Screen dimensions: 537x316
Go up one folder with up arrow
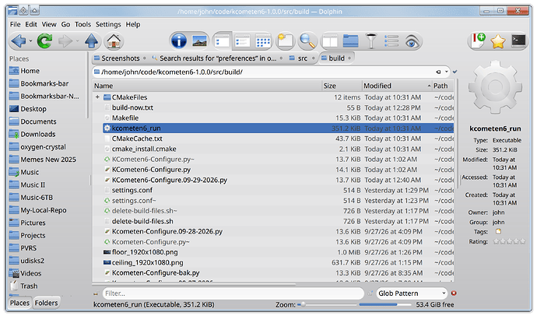pos(91,41)
